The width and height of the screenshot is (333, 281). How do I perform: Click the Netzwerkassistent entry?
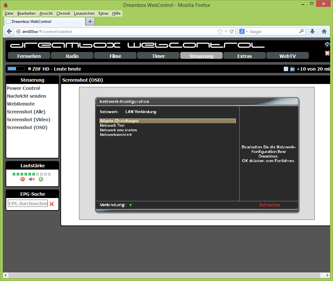tap(116, 135)
